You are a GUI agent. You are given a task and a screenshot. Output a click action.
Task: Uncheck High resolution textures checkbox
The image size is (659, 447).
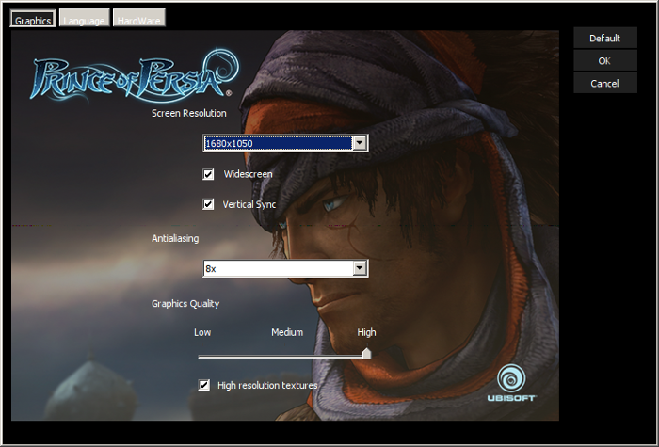(x=204, y=385)
